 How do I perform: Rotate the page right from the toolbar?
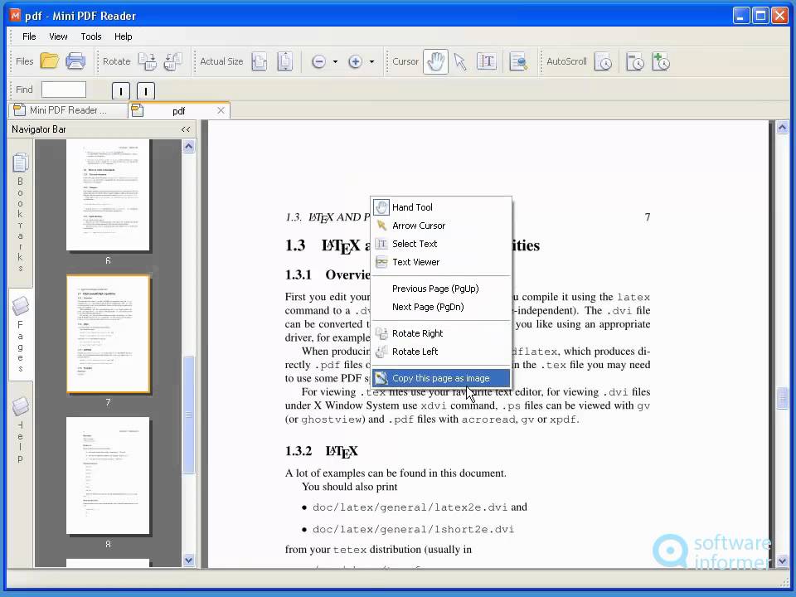pyautogui.click(x=148, y=61)
